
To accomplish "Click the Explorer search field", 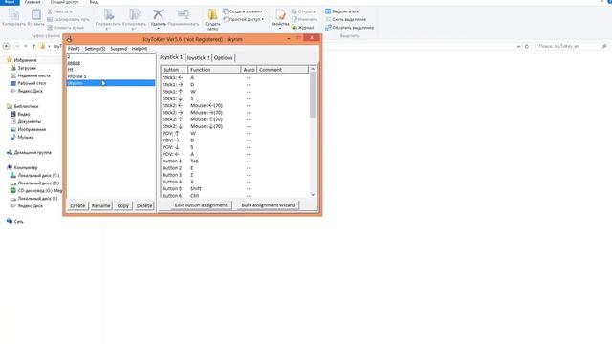I will pyautogui.click(x=572, y=46).
